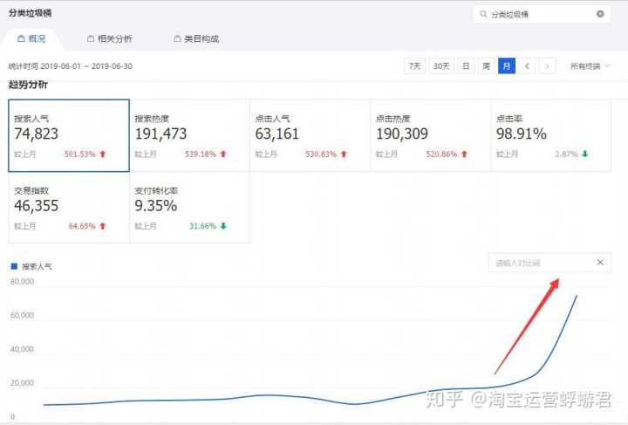Open the 所有终端 dropdown

pos(590,66)
